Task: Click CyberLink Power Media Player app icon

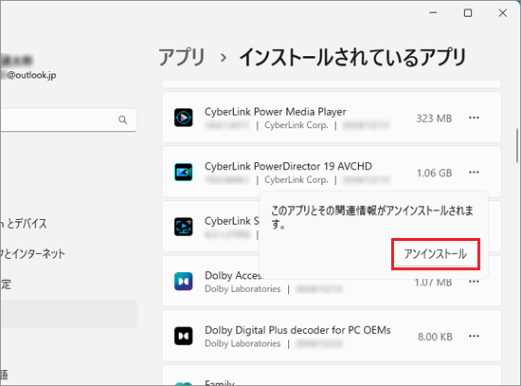Action: 184,118
